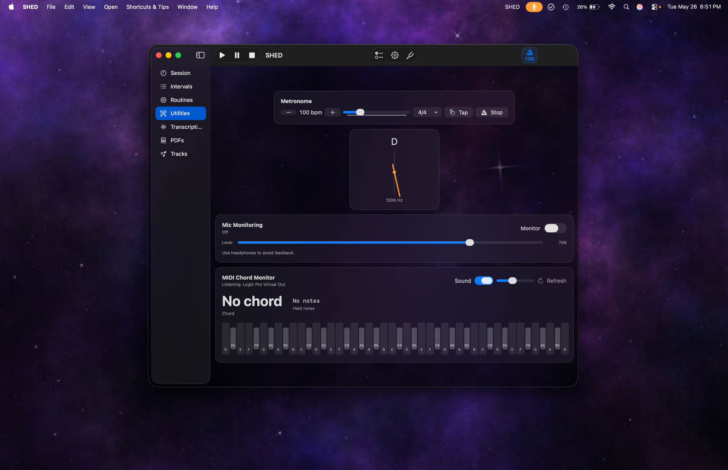Click the tuner display showing D
Viewport: 728px width, 470px height.
tap(394, 169)
